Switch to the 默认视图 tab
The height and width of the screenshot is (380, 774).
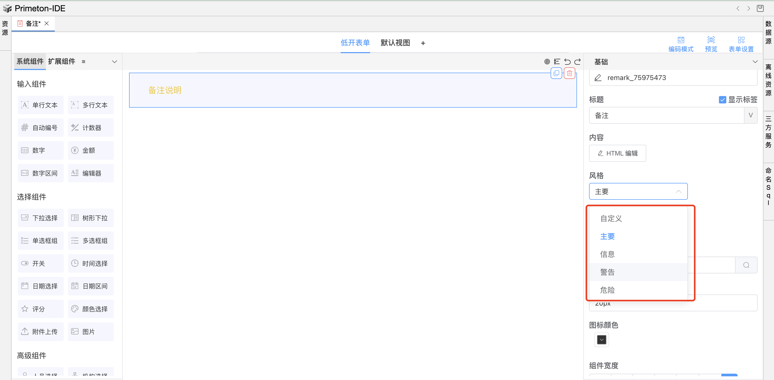[395, 43]
